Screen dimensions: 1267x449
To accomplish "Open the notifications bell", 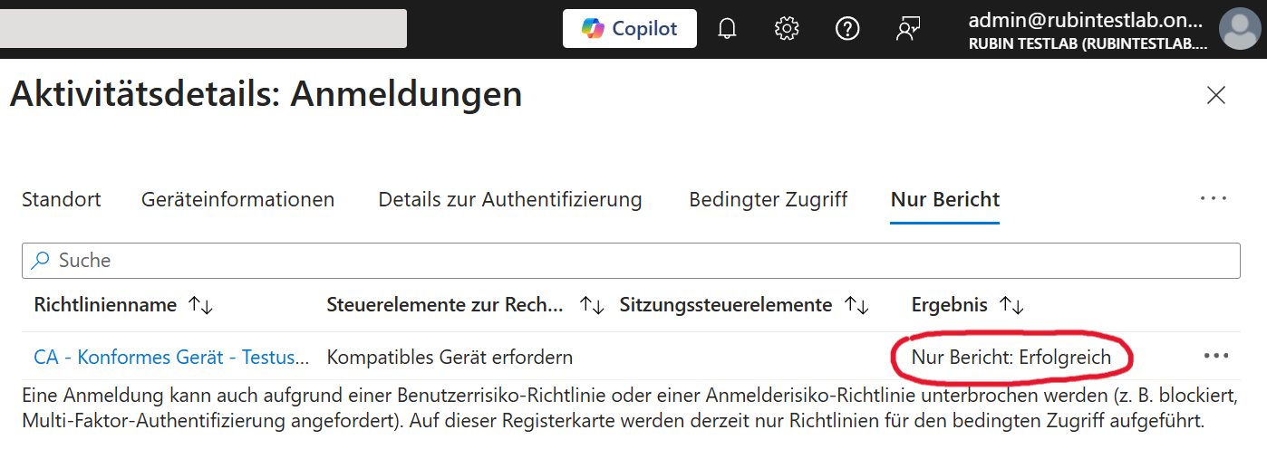I will click(727, 29).
